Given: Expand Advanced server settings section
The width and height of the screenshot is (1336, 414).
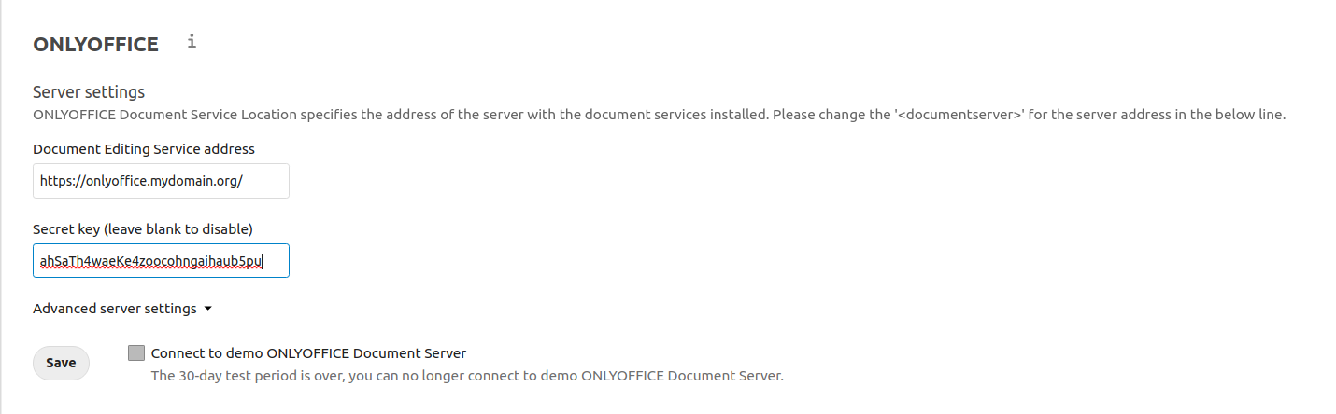Looking at the screenshot, I should point(122,309).
